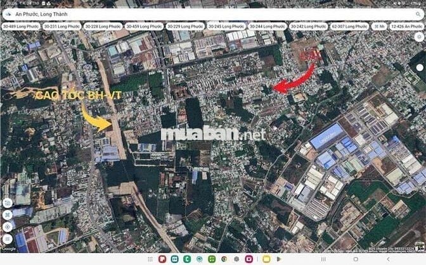Tap the home navigation button
426x265 pixels.
click(x=356, y=259)
